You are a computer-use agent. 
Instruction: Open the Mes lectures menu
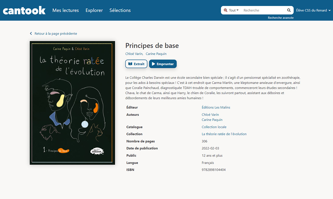[66, 10]
